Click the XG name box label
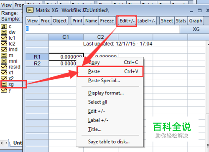The width and height of the screenshot is (209, 152). 196,29
